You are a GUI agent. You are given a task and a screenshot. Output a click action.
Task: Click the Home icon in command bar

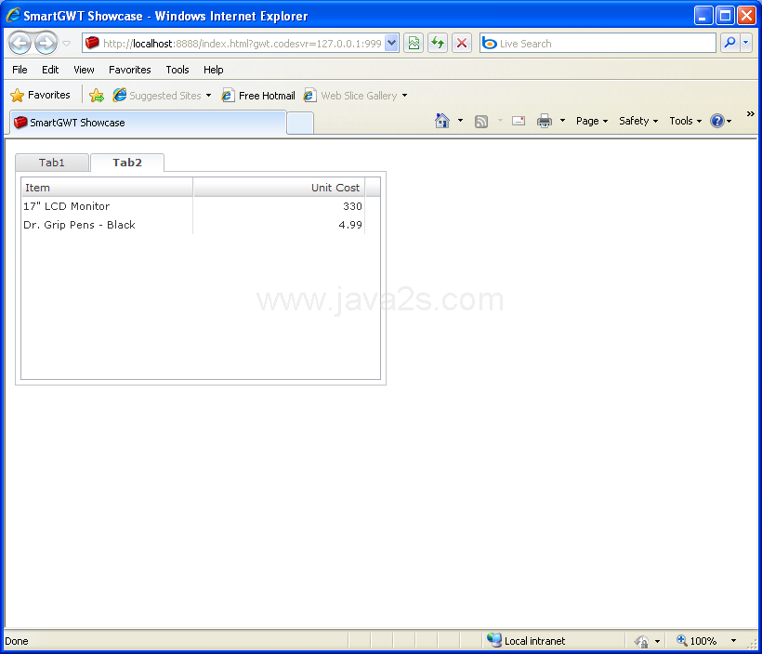pyautogui.click(x=442, y=121)
